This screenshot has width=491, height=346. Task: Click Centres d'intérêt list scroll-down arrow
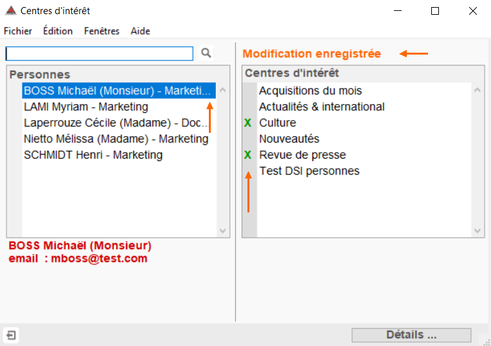(478, 231)
